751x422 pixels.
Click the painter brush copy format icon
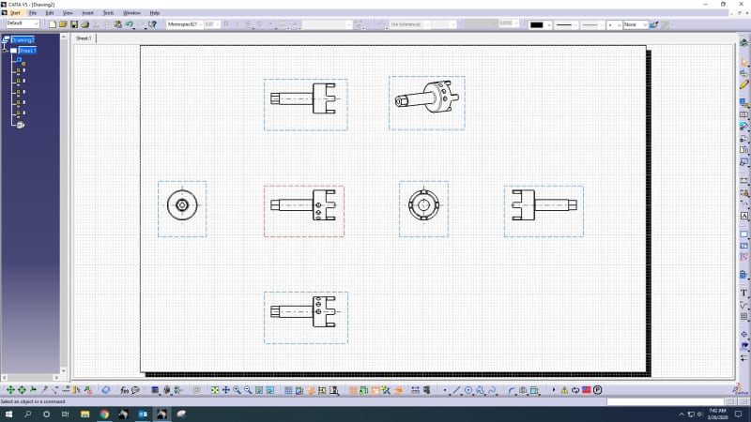pos(654,24)
